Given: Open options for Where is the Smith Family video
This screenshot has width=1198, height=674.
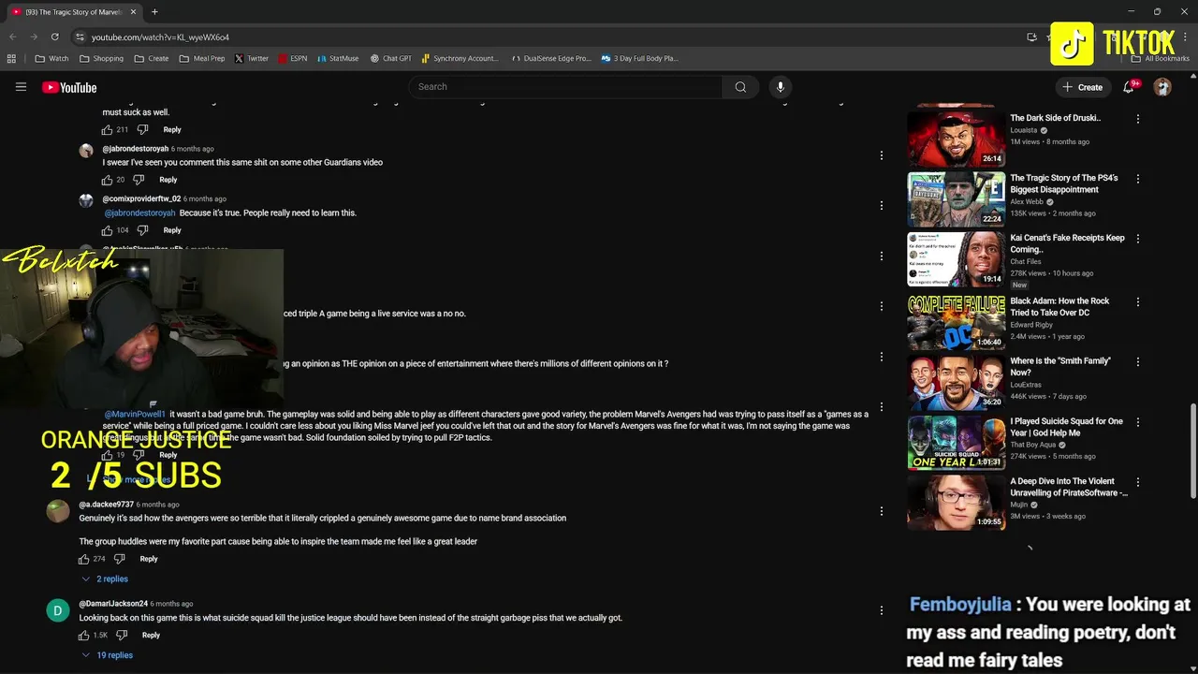Looking at the screenshot, I should click(x=1138, y=361).
